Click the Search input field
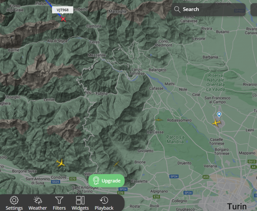The height and width of the screenshot is (211, 257). tap(208, 10)
